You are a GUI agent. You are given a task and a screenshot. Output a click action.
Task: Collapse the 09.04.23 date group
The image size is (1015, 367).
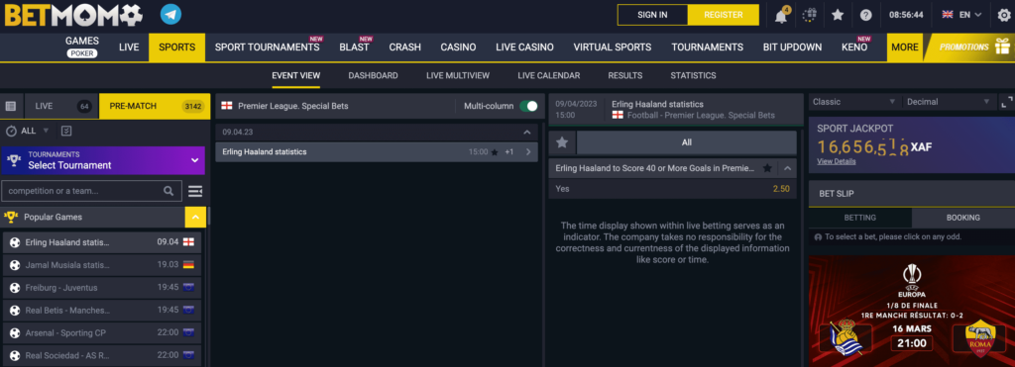[526, 132]
